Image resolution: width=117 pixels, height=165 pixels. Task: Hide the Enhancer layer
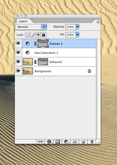[18, 62]
